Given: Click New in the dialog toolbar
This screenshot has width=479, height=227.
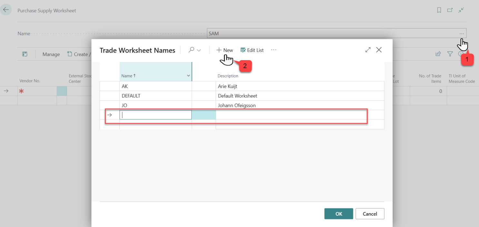Looking at the screenshot, I should (225, 50).
